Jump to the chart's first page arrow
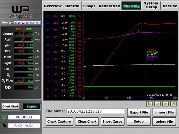The width and height of the screenshot is (179, 134). click(150, 104)
